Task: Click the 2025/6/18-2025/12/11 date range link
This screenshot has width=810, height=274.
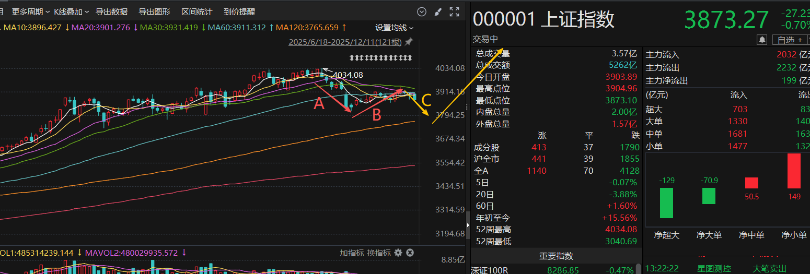Action: coord(345,42)
